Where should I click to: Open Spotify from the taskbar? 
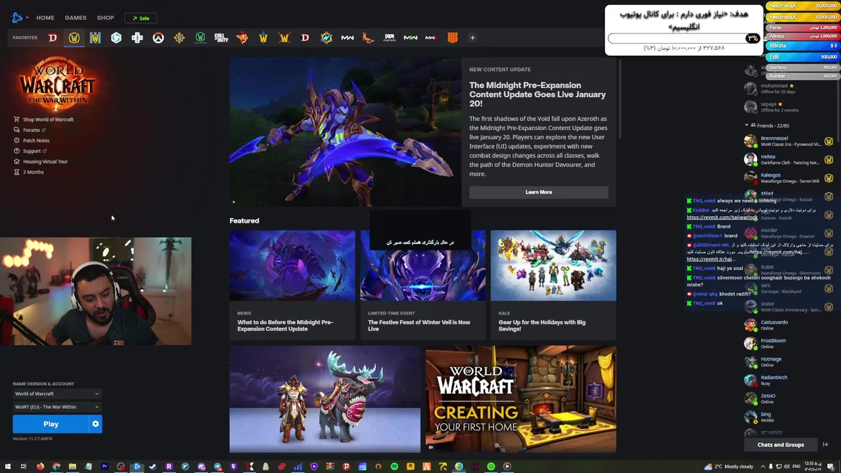coord(394,466)
